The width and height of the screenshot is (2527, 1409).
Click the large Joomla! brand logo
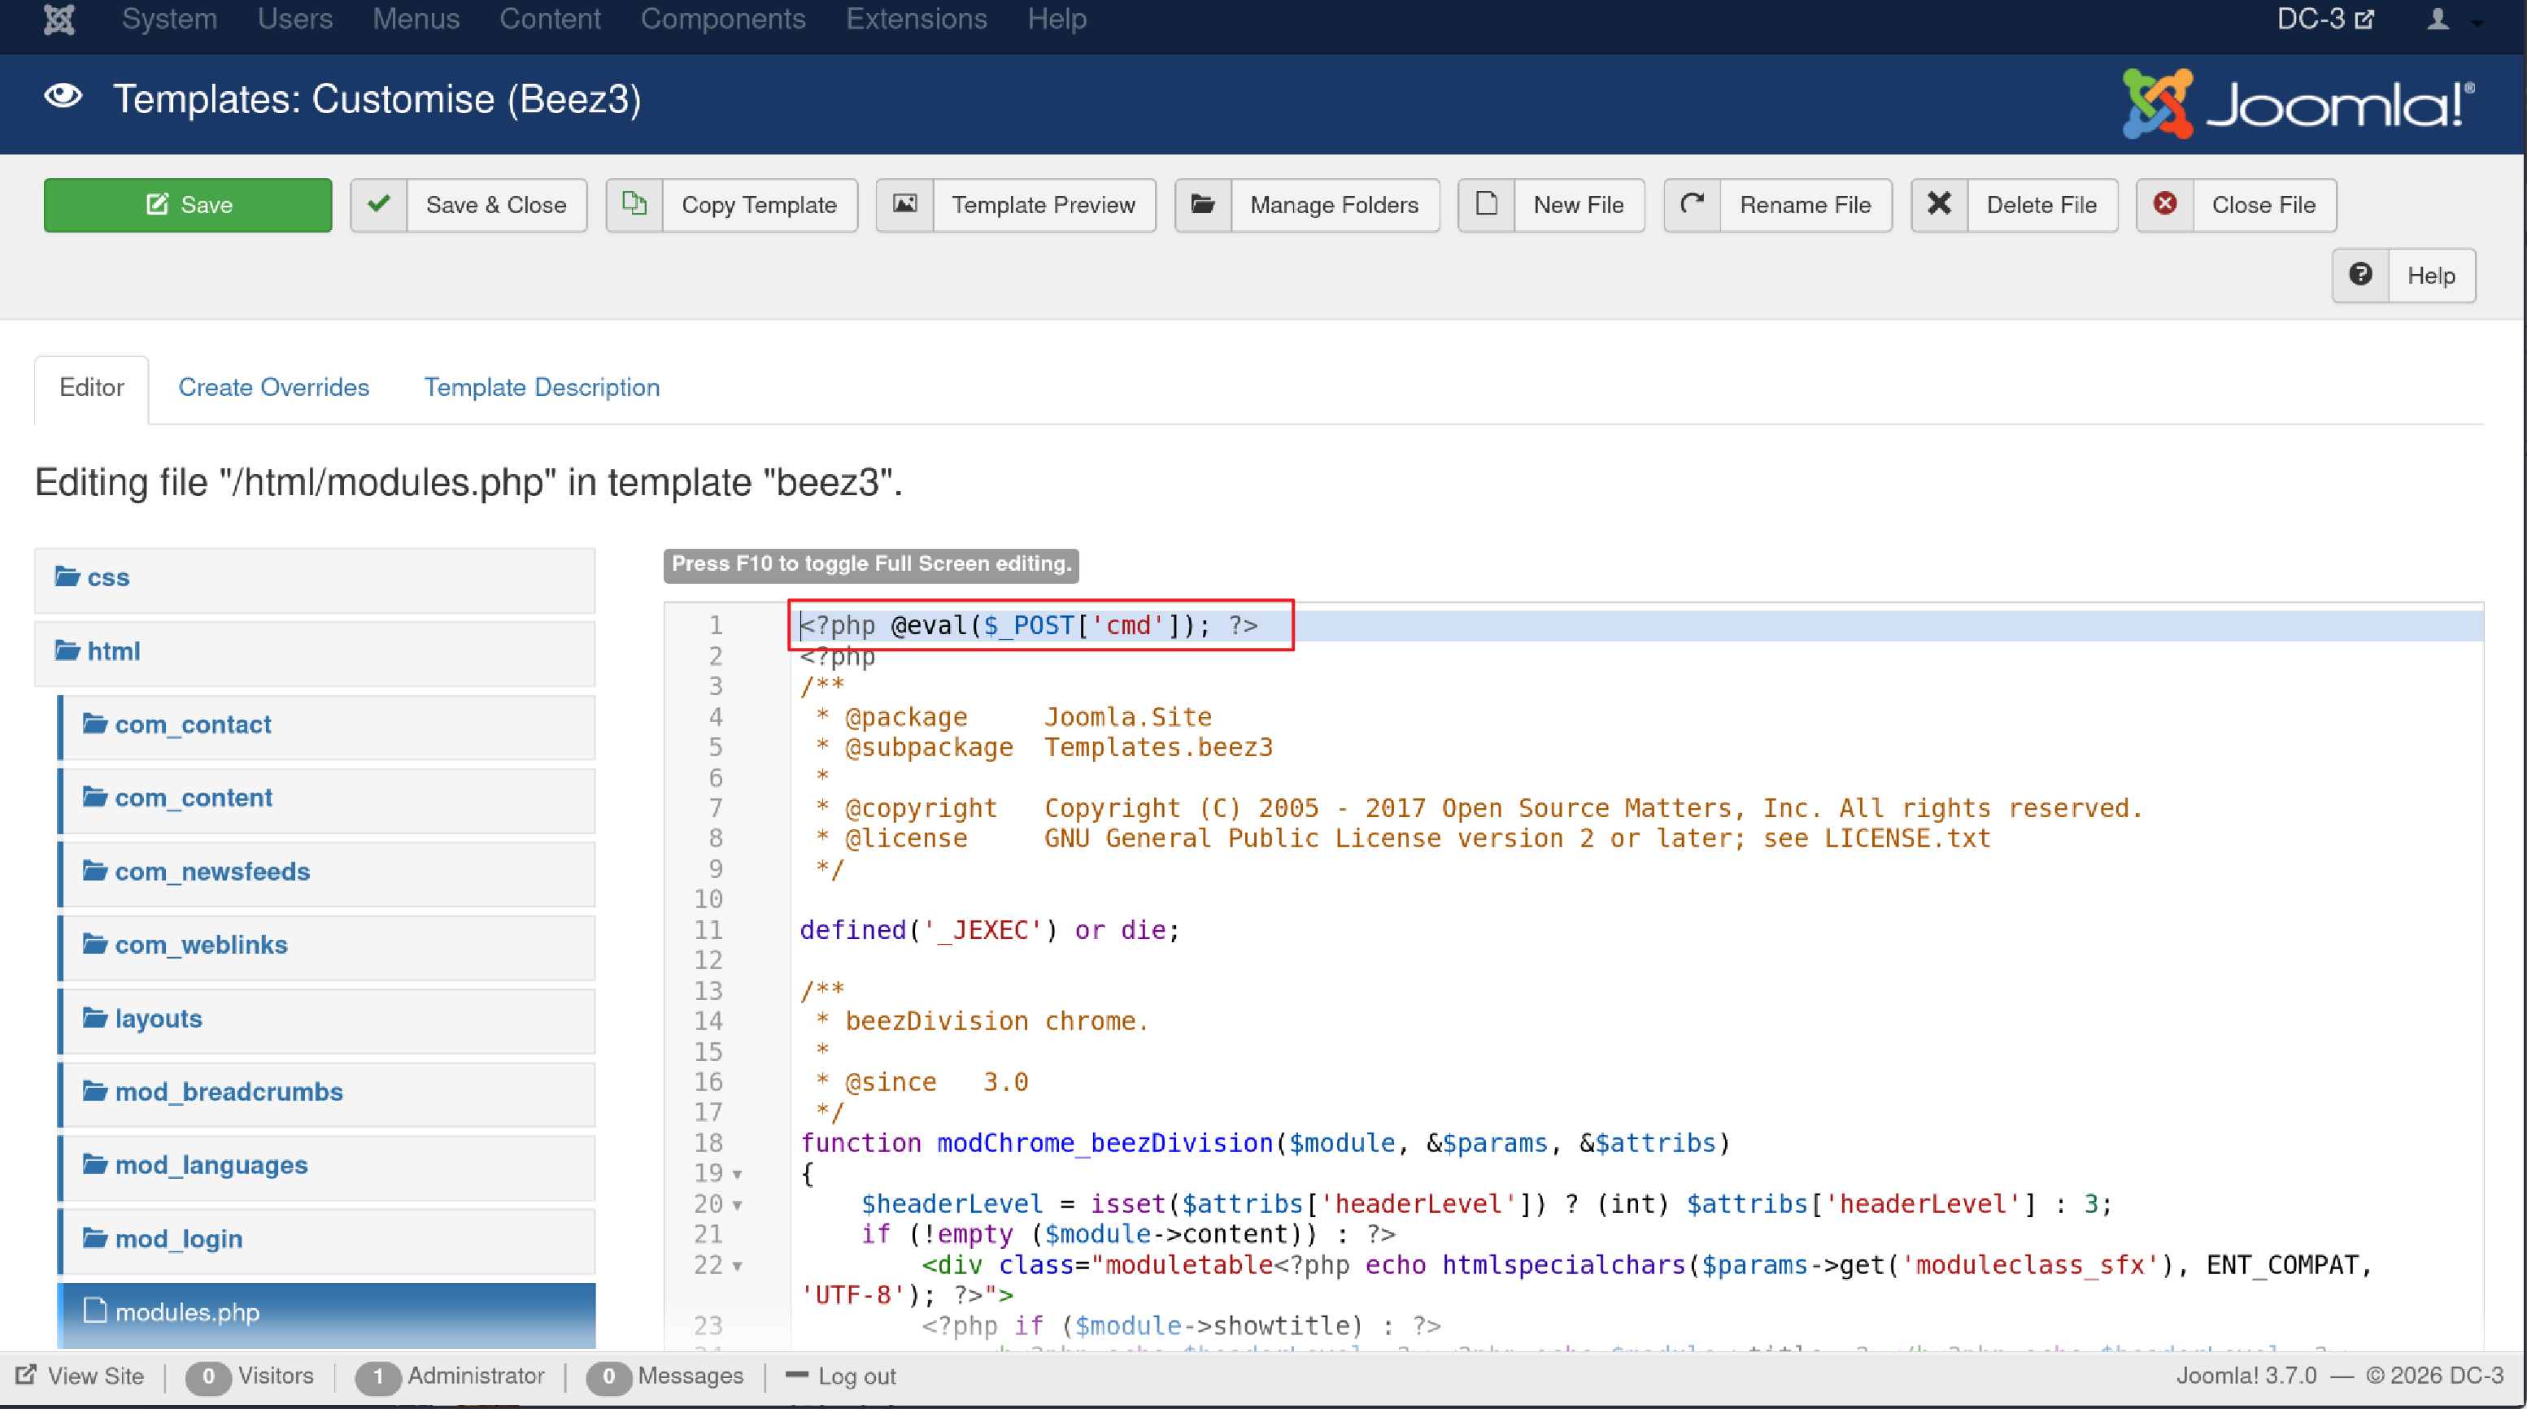pos(2298,104)
